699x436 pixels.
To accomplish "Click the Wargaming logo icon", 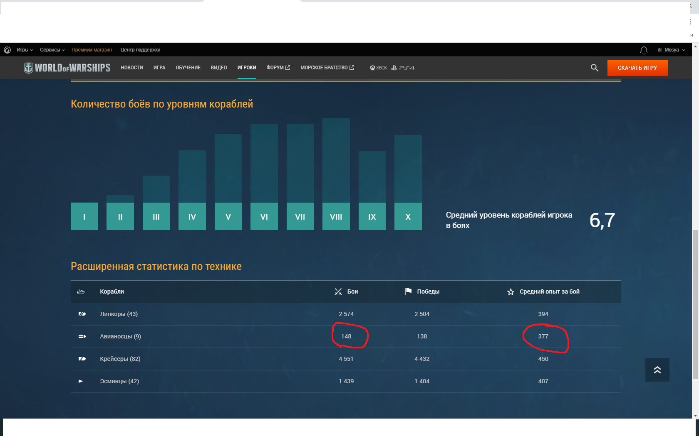I will pyautogui.click(x=7, y=50).
